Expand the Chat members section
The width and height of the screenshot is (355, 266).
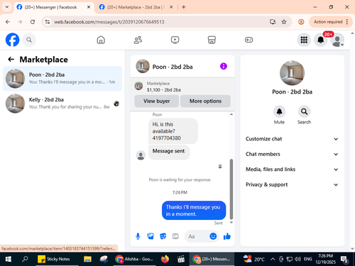pyautogui.click(x=292, y=154)
